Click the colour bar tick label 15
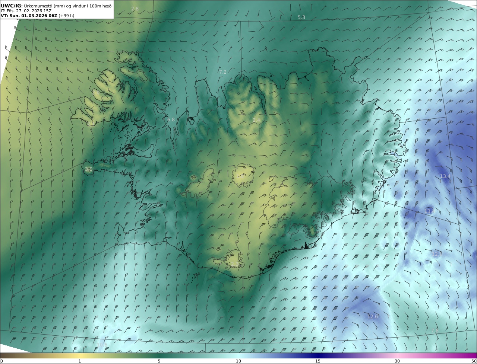477x364 pixels. point(318,361)
